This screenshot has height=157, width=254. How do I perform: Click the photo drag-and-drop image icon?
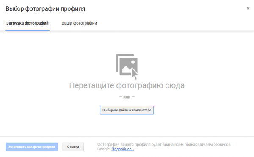point(127,66)
